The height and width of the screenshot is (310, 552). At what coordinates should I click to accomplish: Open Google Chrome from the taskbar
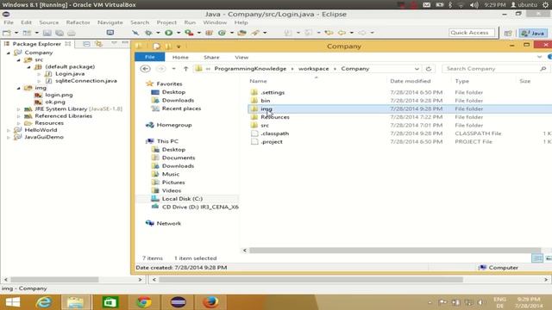click(x=144, y=302)
